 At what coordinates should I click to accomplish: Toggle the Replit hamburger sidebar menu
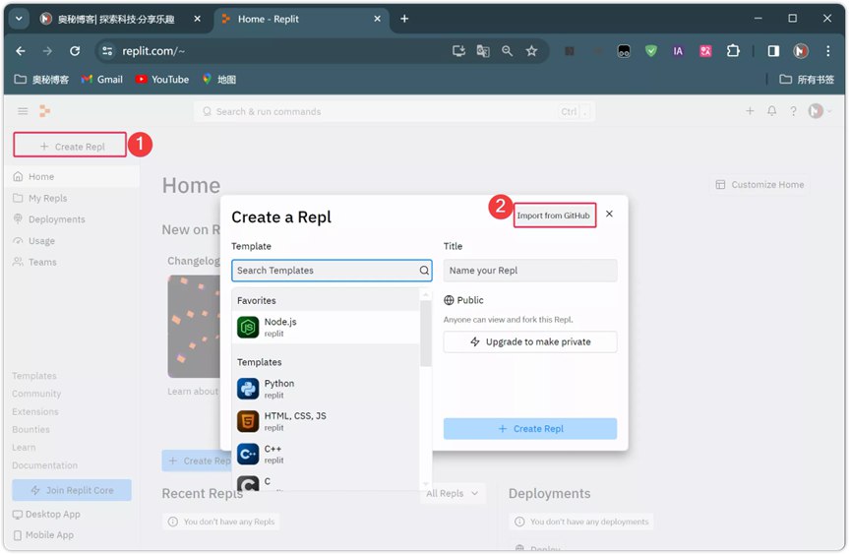[x=23, y=111]
